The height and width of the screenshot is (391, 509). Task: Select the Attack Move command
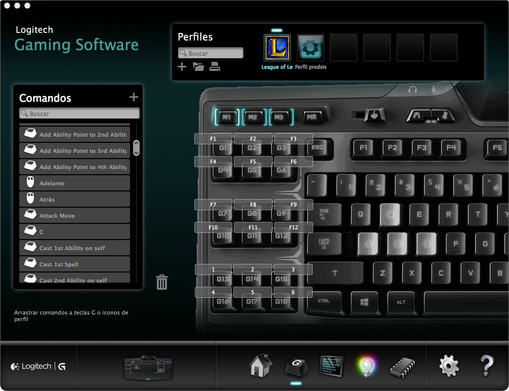pyautogui.click(x=75, y=215)
